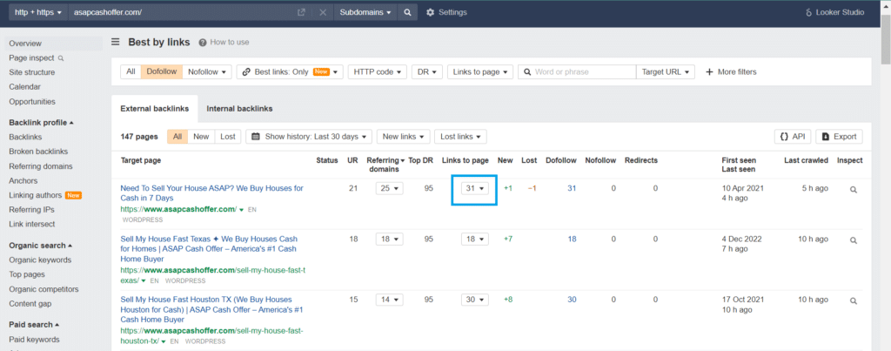Open the www.asapcashoffer.com/ homepage URL
Screen dimensions: 891x351
(178, 209)
